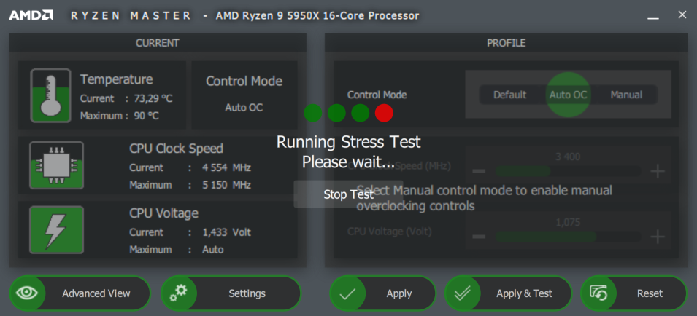Click the double checkmark Apply & Test icon
This screenshot has width=697, height=316.
pos(463,293)
